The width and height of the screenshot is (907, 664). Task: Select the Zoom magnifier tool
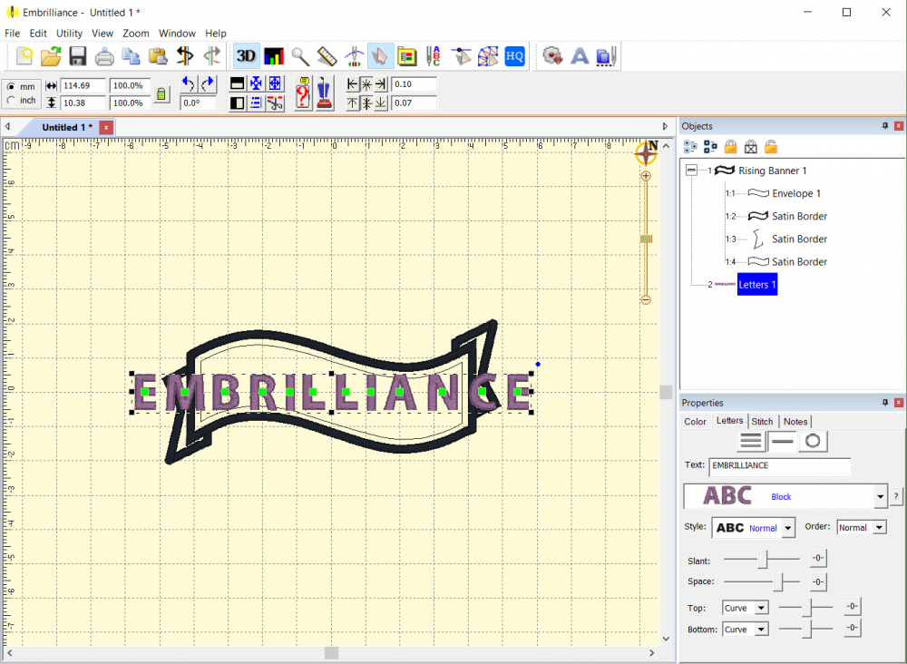pos(299,55)
